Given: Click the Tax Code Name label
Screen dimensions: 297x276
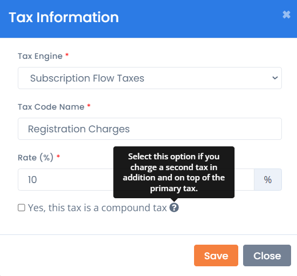Looking at the screenshot, I should pos(51,107).
